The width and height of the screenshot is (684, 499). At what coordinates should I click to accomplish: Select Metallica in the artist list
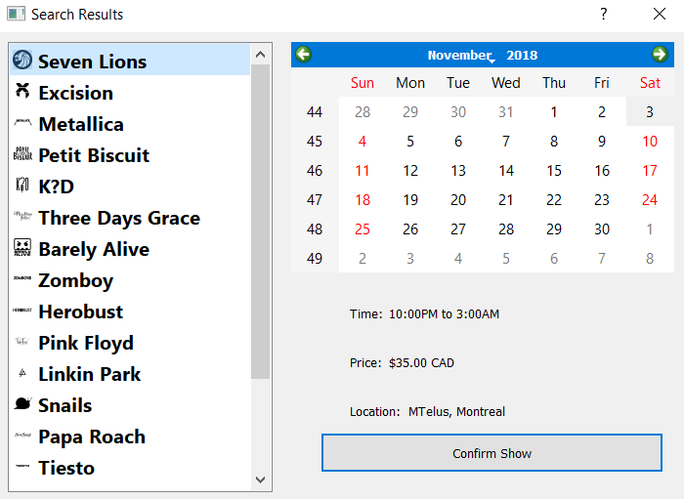tap(130, 124)
